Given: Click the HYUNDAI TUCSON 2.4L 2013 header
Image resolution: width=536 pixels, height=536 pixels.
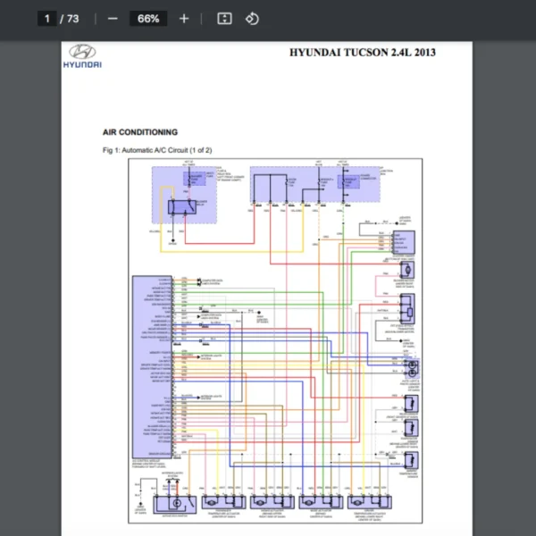Looking at the screenshot, I should click(x=363, y=53).
